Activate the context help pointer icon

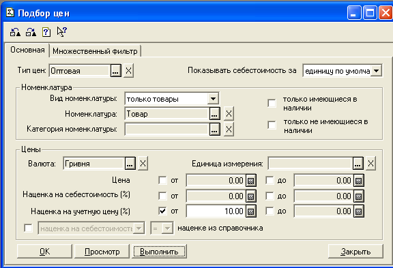click(x=62, y=32)
